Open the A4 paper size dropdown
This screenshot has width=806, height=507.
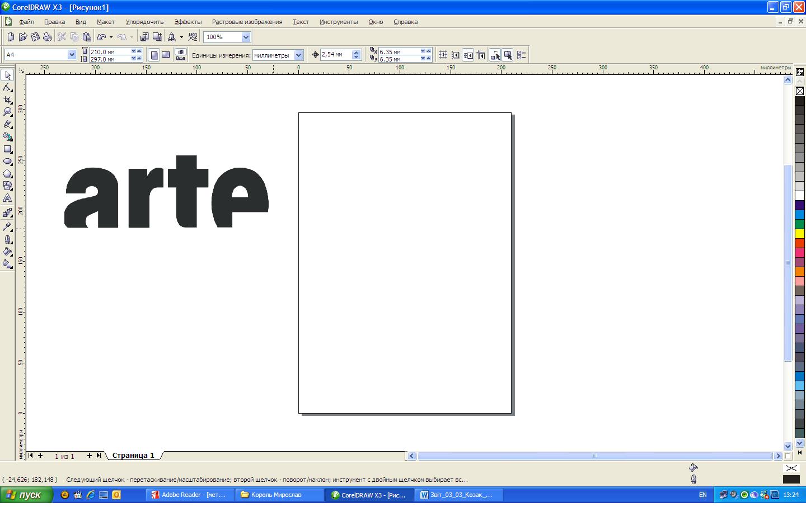72,55
